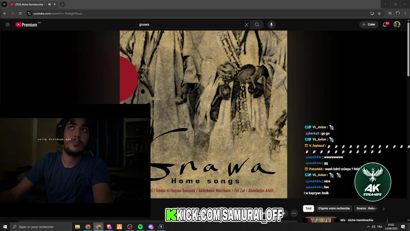Open Chrome profile avatar

(398, 13)
